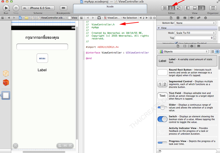Switch to Version editor mode
The image size is (220, 153).
coord(179,8)
